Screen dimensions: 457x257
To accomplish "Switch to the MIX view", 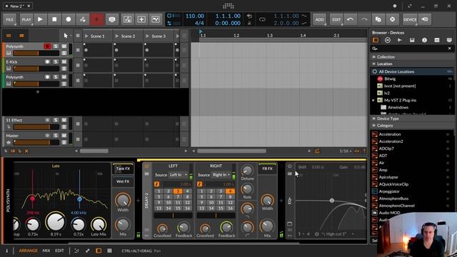I will coord(46,251).
